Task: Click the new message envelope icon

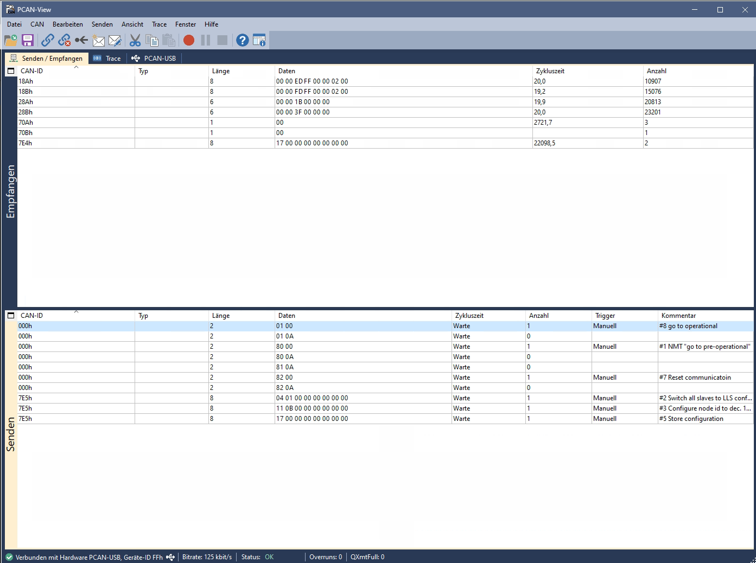Action: 98,40
